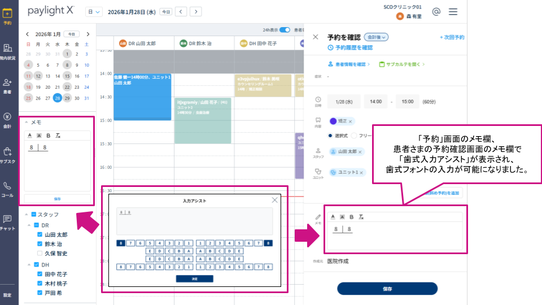Screen dimensions: 542x305
Task: Open the 院内状況 sidebar icon
Action: (x=7, y=52)
